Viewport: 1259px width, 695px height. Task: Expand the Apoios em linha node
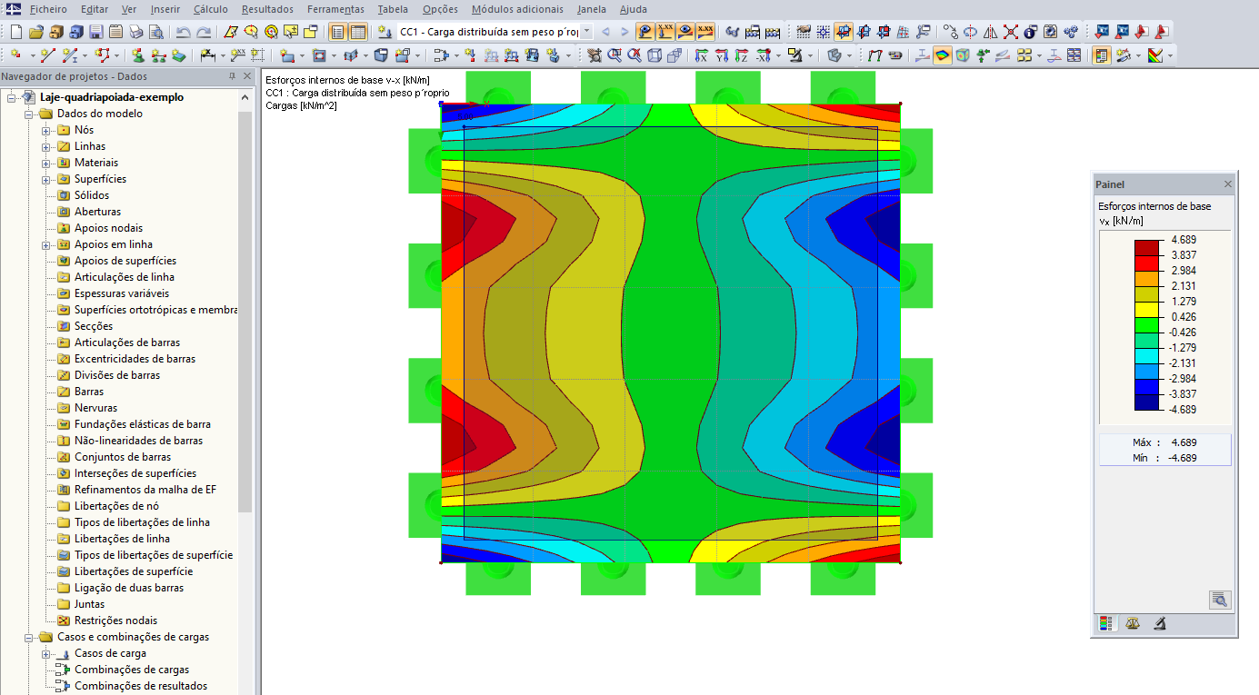46,244
